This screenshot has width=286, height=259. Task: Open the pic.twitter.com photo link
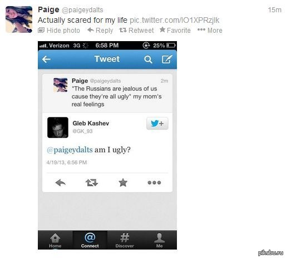(175, 20)
